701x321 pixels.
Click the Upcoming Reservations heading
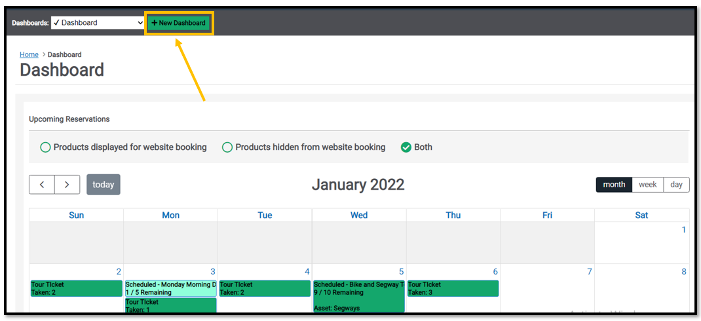pos(69,119)
